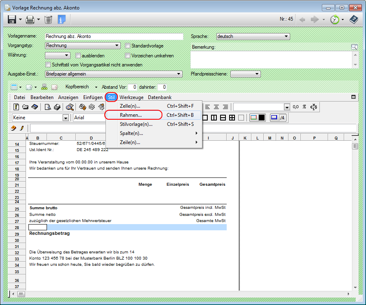This screenshot has height=305, width=366.
Task: Click the Vorlagenname text field
Action: pyautogui.click(x=114, y=36)
